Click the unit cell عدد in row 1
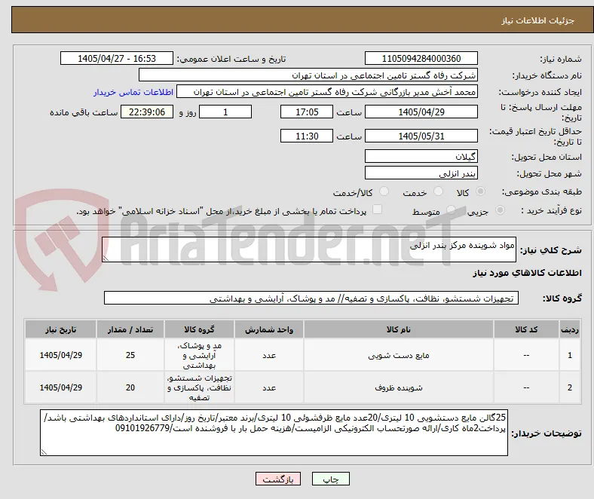Viewport: 594px width, 499px height. pos(269,355)
